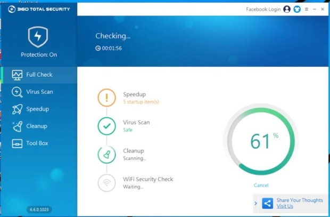
Task: Open the Speedup sidebar section
Action: coord(39,109)
